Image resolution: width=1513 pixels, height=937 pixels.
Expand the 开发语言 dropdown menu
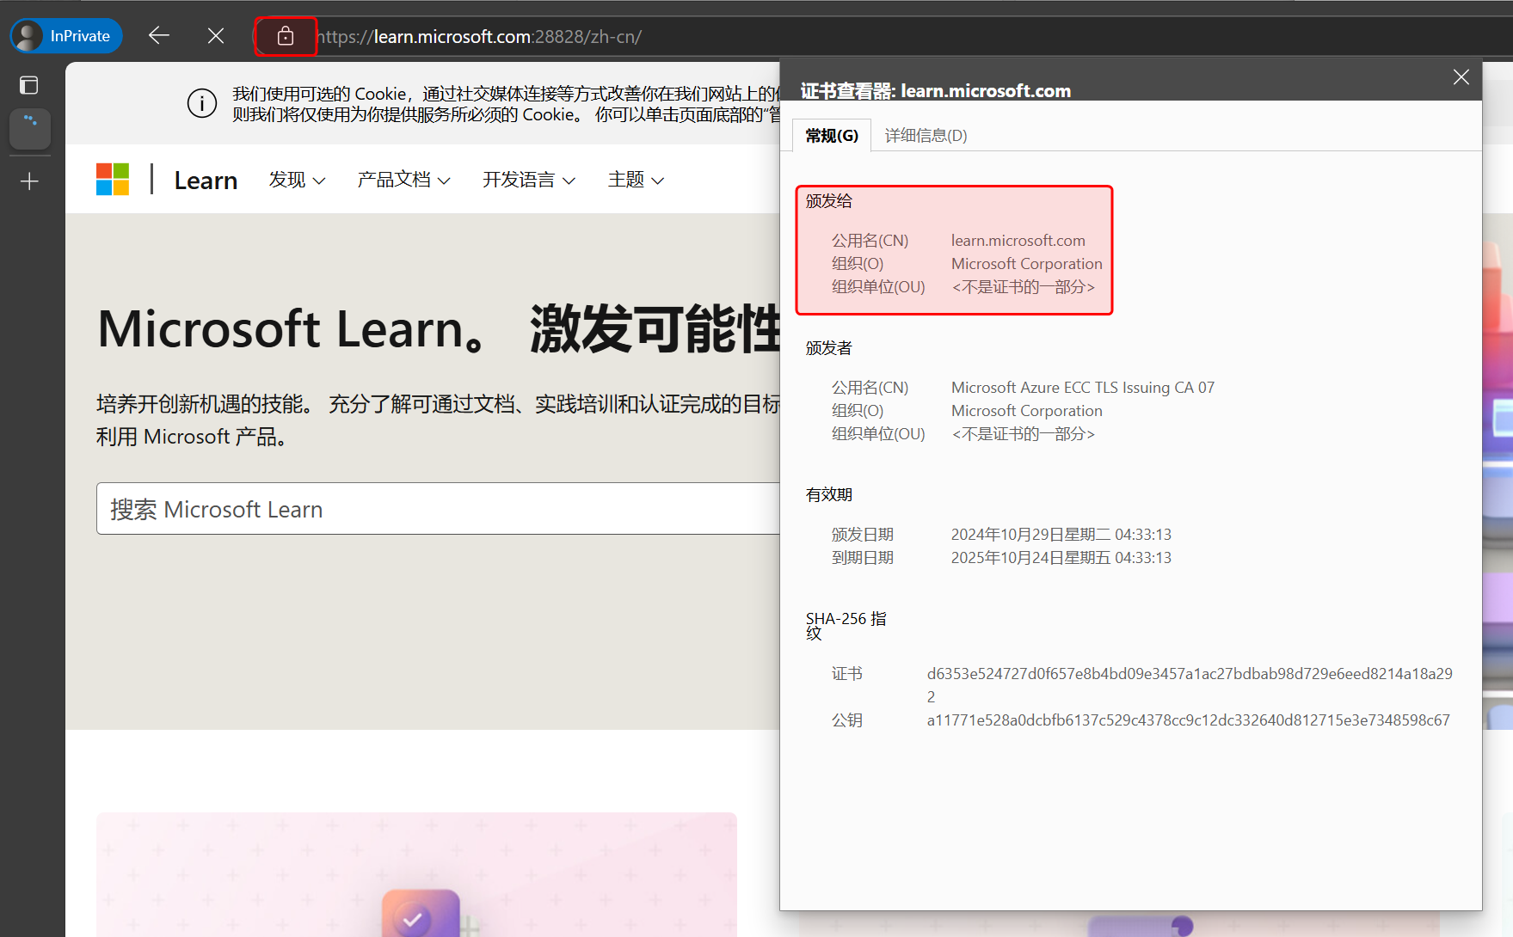(528, 180)
